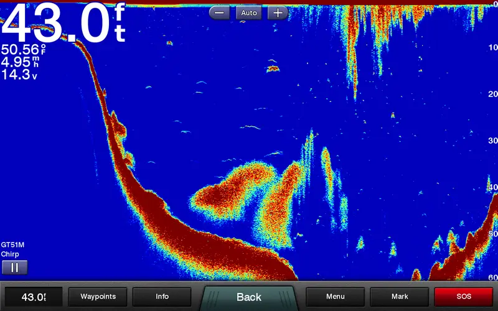
Task: Select the large 43.0 ft depth readout
Action: point(62,22)
